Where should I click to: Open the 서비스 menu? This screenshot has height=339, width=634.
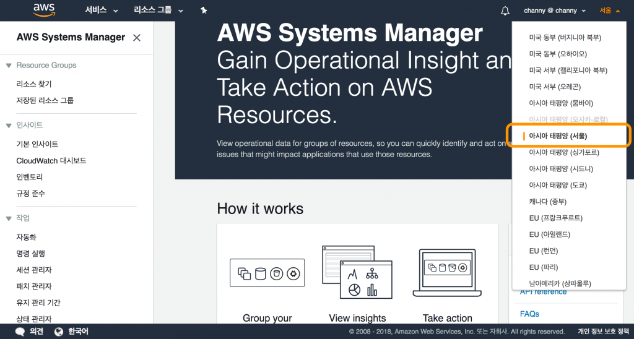click(x=102, y=11)
